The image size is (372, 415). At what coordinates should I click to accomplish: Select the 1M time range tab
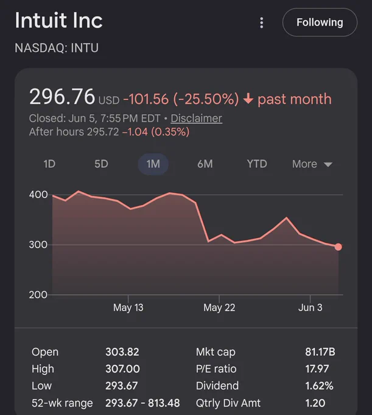(x=153, y=164)
